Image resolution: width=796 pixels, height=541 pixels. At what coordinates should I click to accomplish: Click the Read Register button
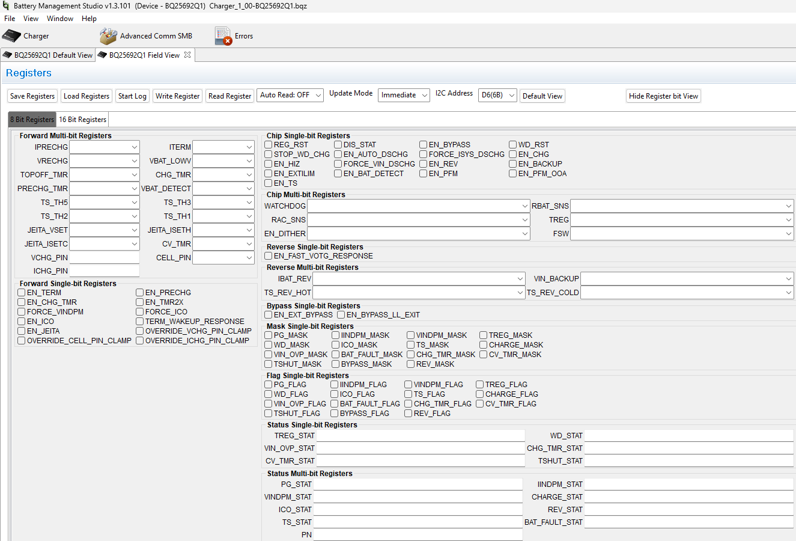(x=229, y=96)
